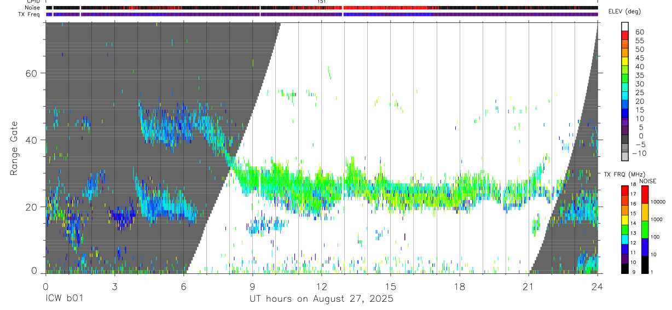
Task: Click the '100' label on the NOISE scale
Action: click(656, 237)
